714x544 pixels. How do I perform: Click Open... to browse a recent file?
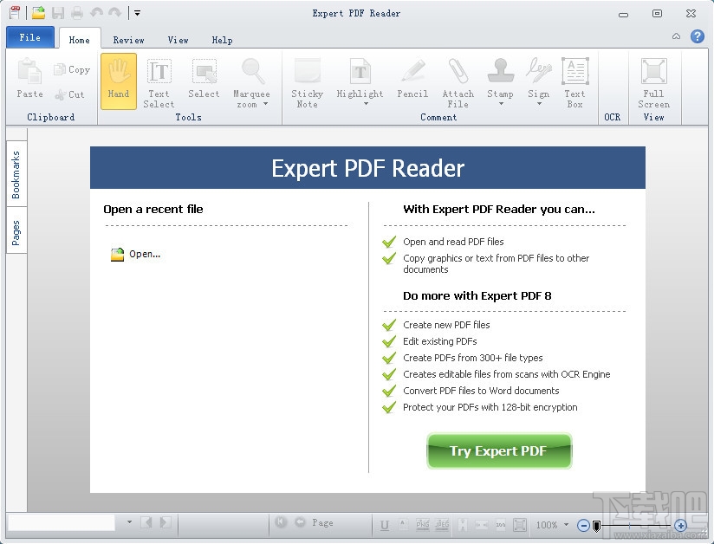136,254
